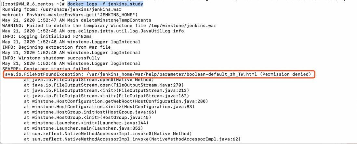Click the 'HostConfiguration.<init>(HostConfiguration.java:83)' line
Image resolution: width=357 pixels, height=144 pixels.
pyautogui.click(x=109, y=106)
